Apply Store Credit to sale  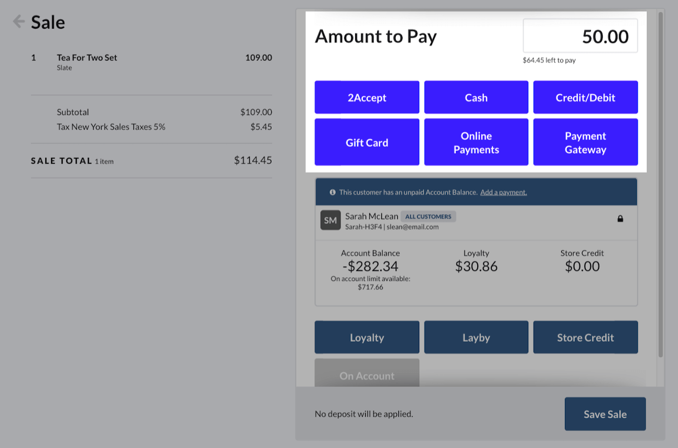(x=585, y=338)
